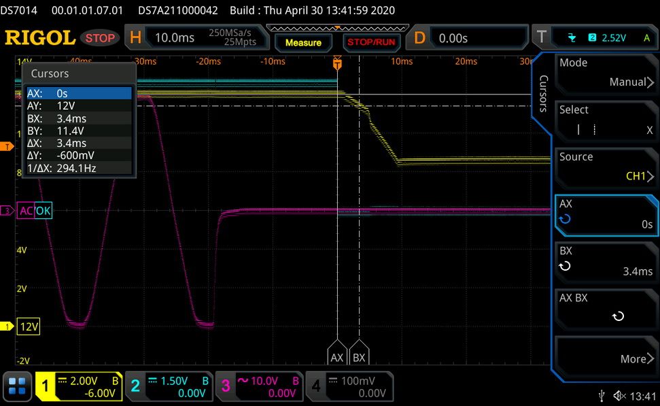The image size is (660, 406).
Task: Enable channel 4 at 100mV
Action: (349, 386)
